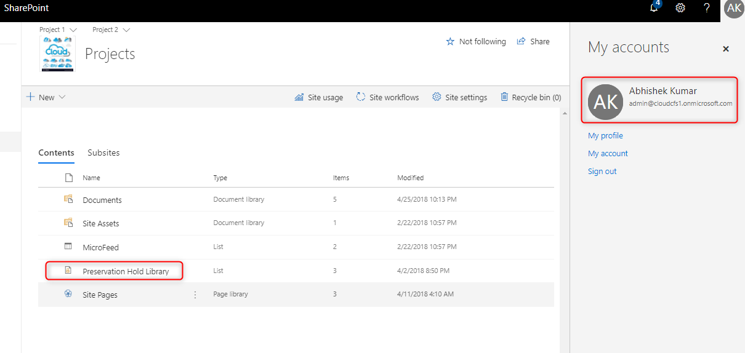Image resolution: width=745 pixels, height=353 pixels.
Task: Open the New dropdown chevron
Action: pyautogui.click(x=62, y=97)
